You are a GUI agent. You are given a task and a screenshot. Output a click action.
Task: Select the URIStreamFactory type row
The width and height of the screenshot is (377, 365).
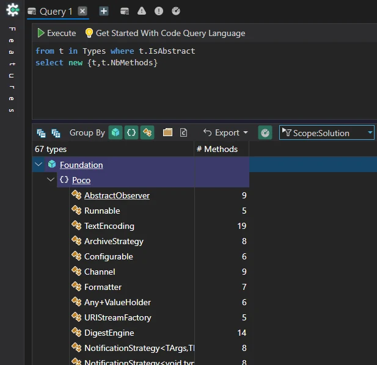click(x=159, y=317)
